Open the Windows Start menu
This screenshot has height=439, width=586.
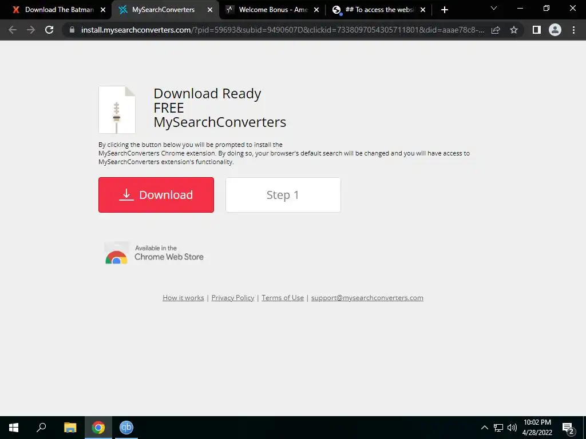14,428
